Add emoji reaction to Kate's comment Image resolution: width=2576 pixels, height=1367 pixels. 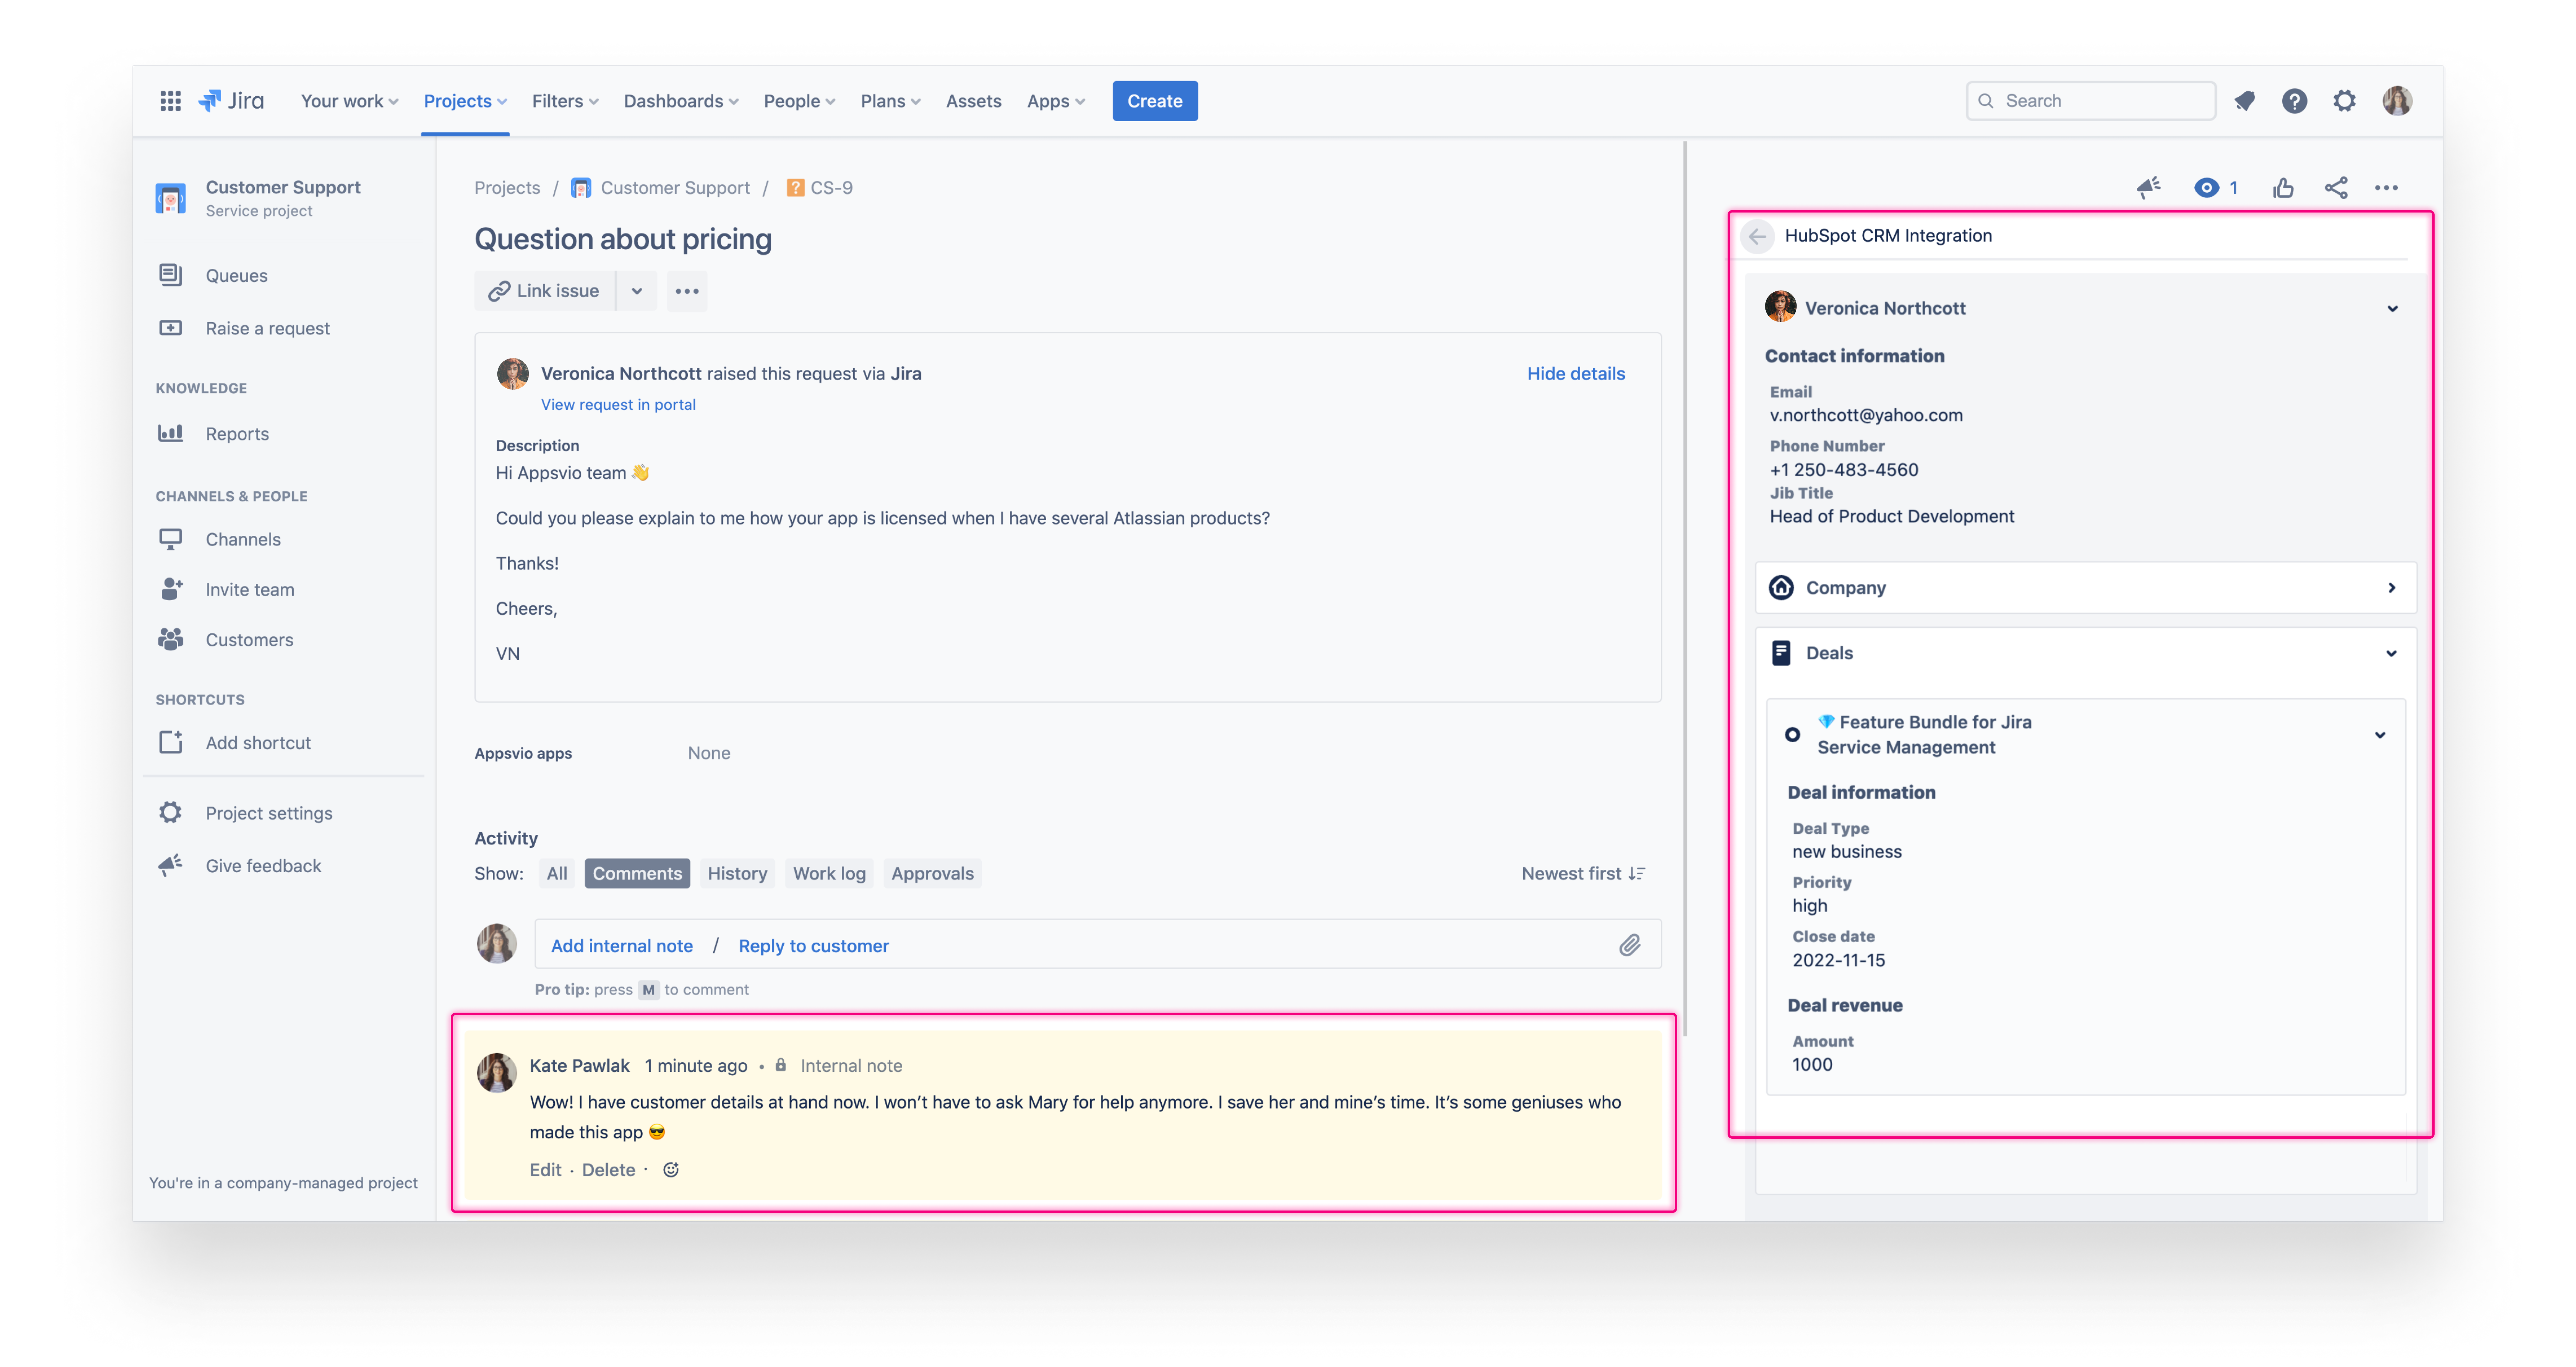(x=671, y=1170)
